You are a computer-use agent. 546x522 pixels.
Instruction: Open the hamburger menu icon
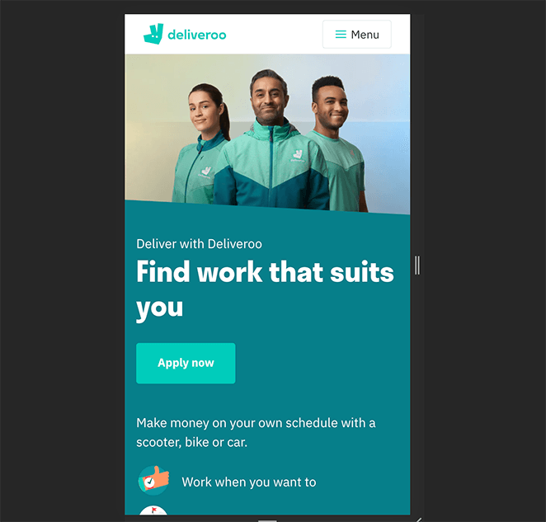point(341,34)
